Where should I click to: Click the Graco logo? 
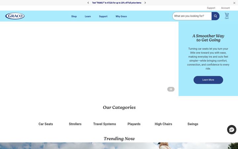15,16
